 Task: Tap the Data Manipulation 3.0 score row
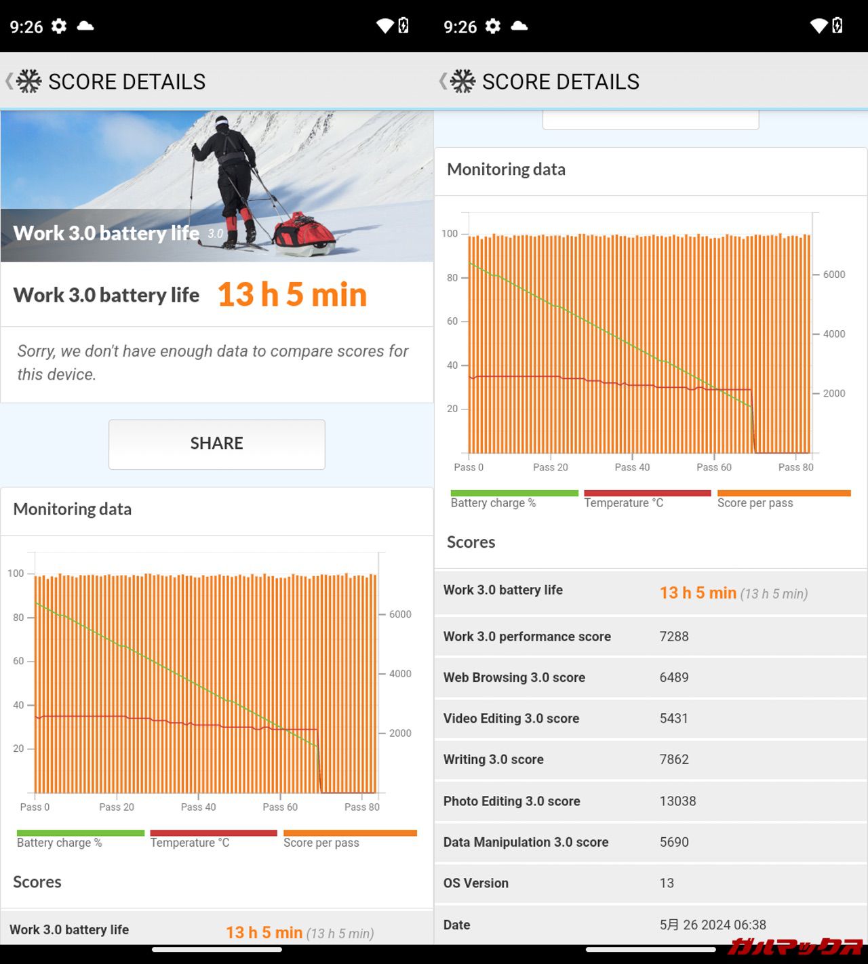pyautogui.click(x=650, y=842)
